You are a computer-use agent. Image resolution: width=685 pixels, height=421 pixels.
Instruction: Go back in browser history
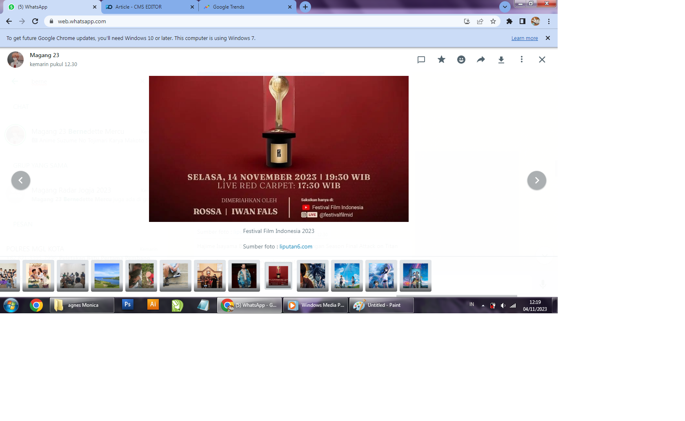[9, 21]
